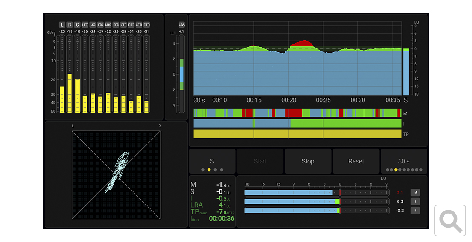Click the LRA loudness range badge
This screenshot has height=242, width=472.
[182, 25]
